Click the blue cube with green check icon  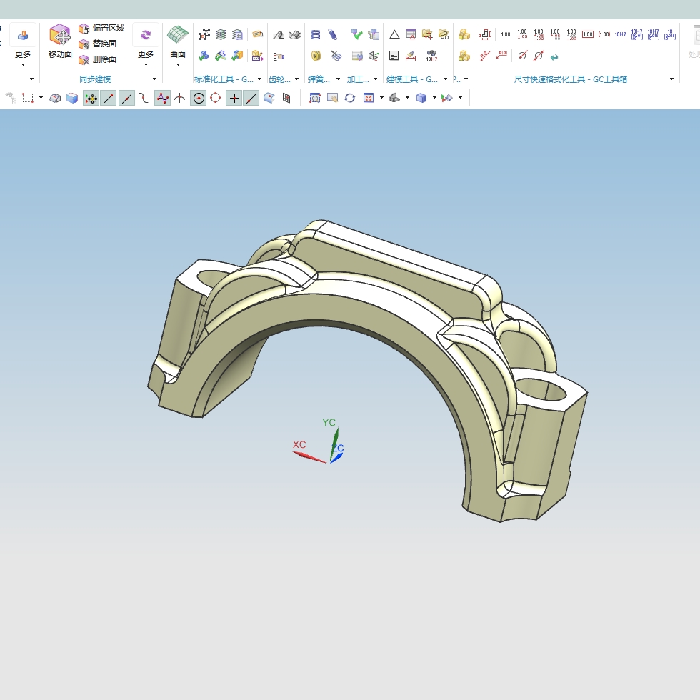[204, 56]
